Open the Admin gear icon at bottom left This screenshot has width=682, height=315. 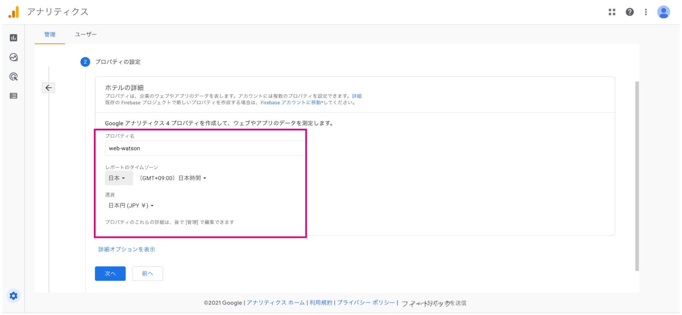(x=13, y=296)
